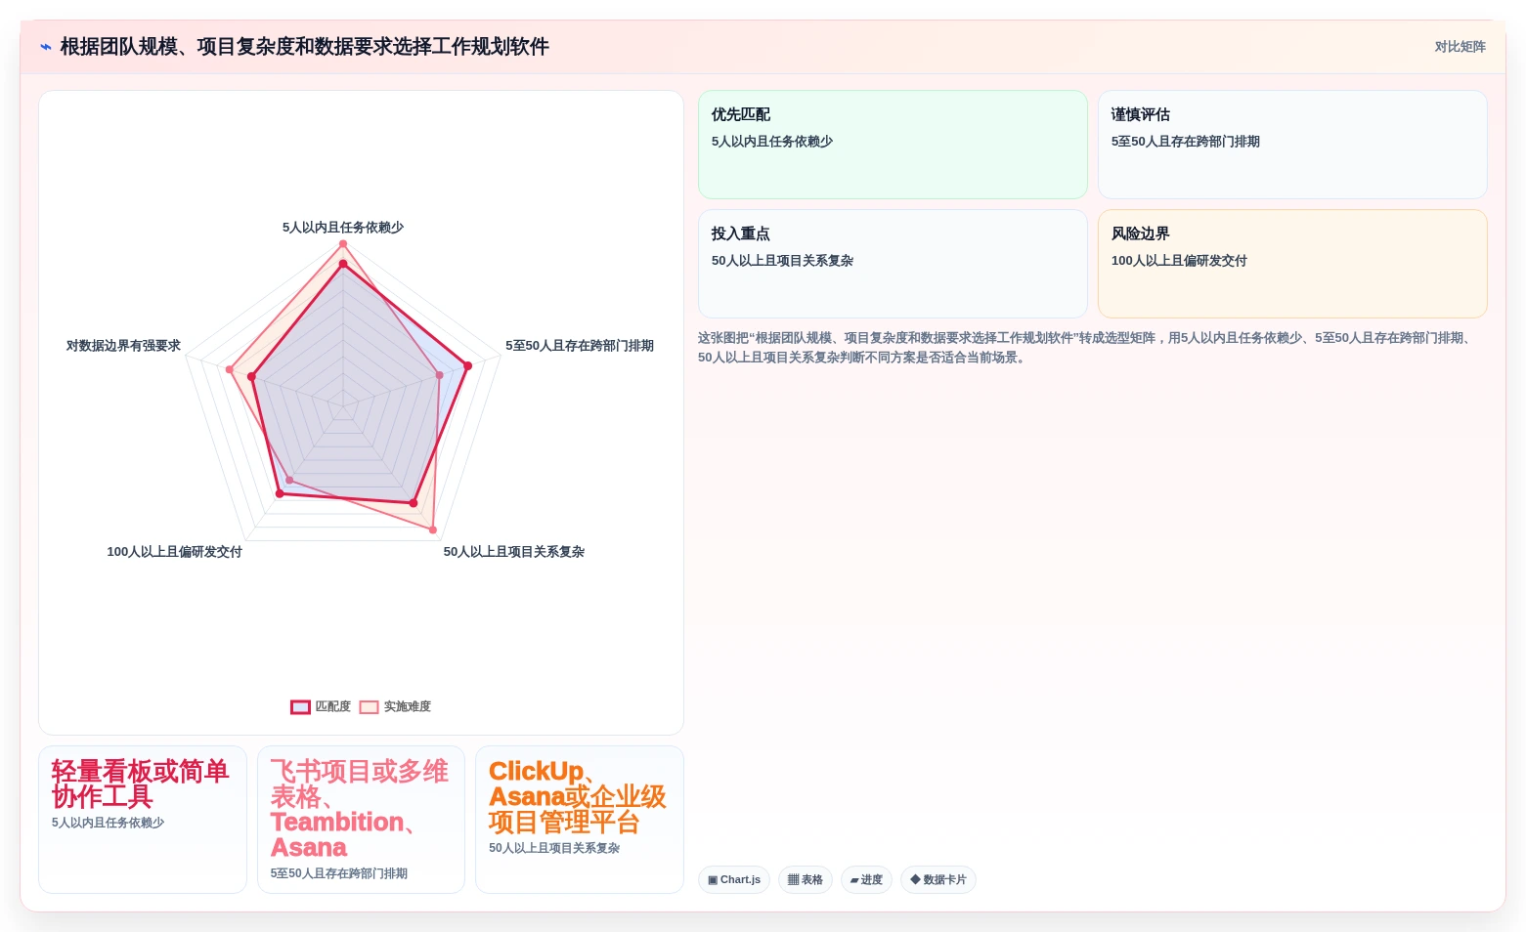Click 100人以上且偏研发交付 text in 风险边界 card
Screen dimensions: 1526x932
click(x=1179, y=261)
